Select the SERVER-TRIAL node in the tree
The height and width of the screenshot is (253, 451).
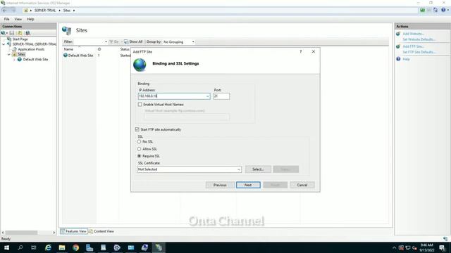tap(35, 44)
